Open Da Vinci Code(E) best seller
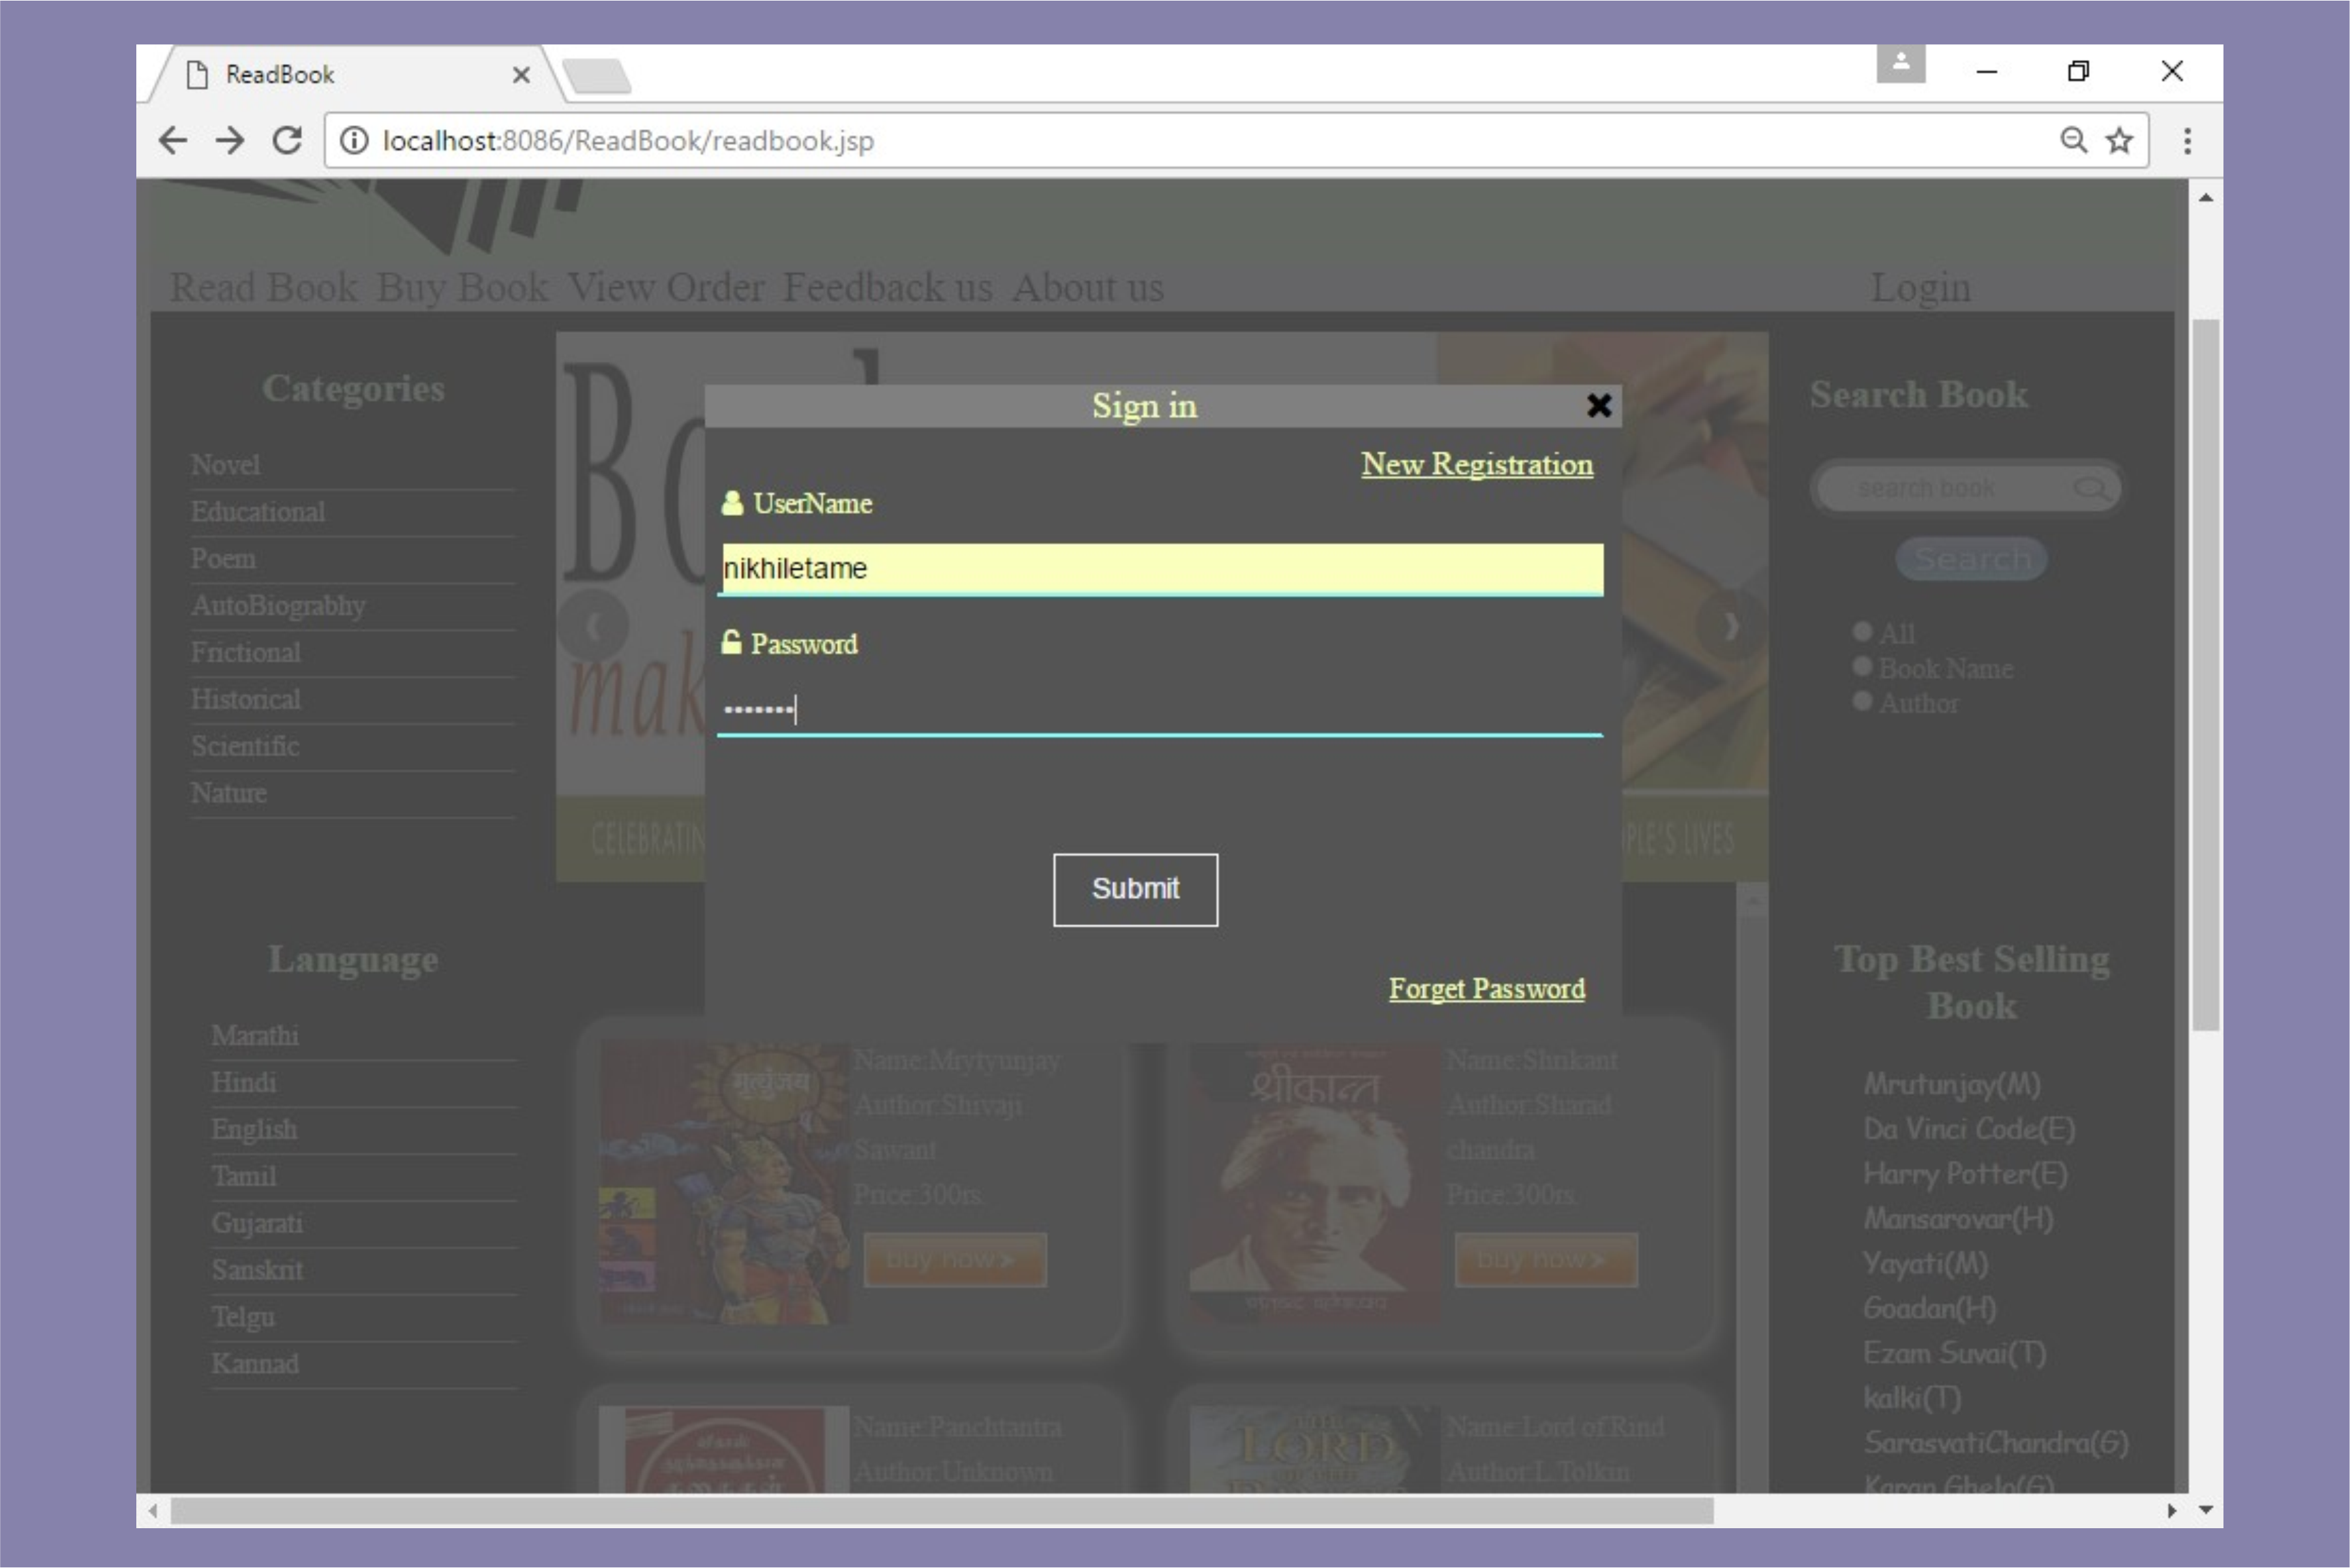 tap(1969, 1129)
